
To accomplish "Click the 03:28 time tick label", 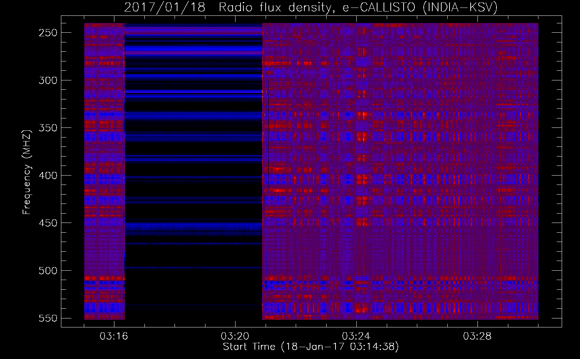I will pos(477,336).
